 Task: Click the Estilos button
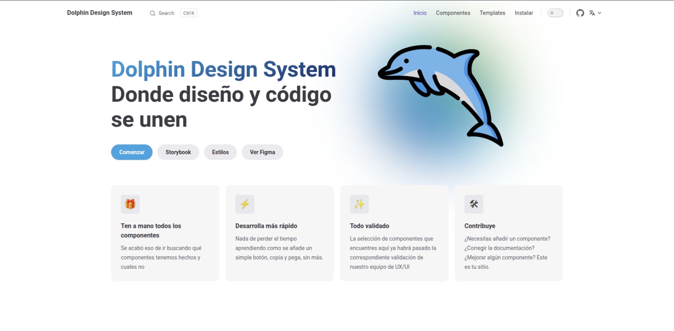point(220,152)
